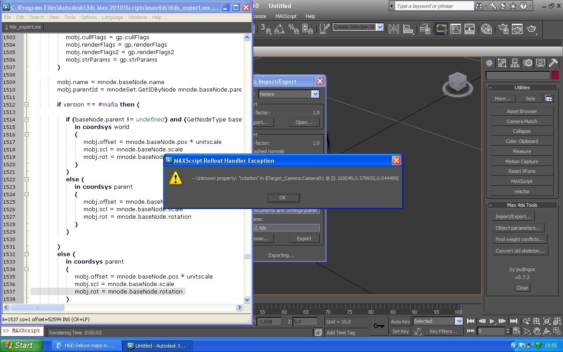Open the Create Selection Set dropdown

pyautogui.click(x=380, y=27)
